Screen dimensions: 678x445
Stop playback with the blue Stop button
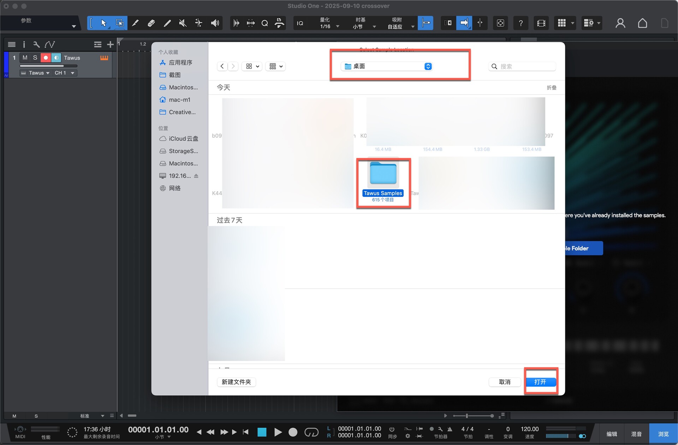262,432
